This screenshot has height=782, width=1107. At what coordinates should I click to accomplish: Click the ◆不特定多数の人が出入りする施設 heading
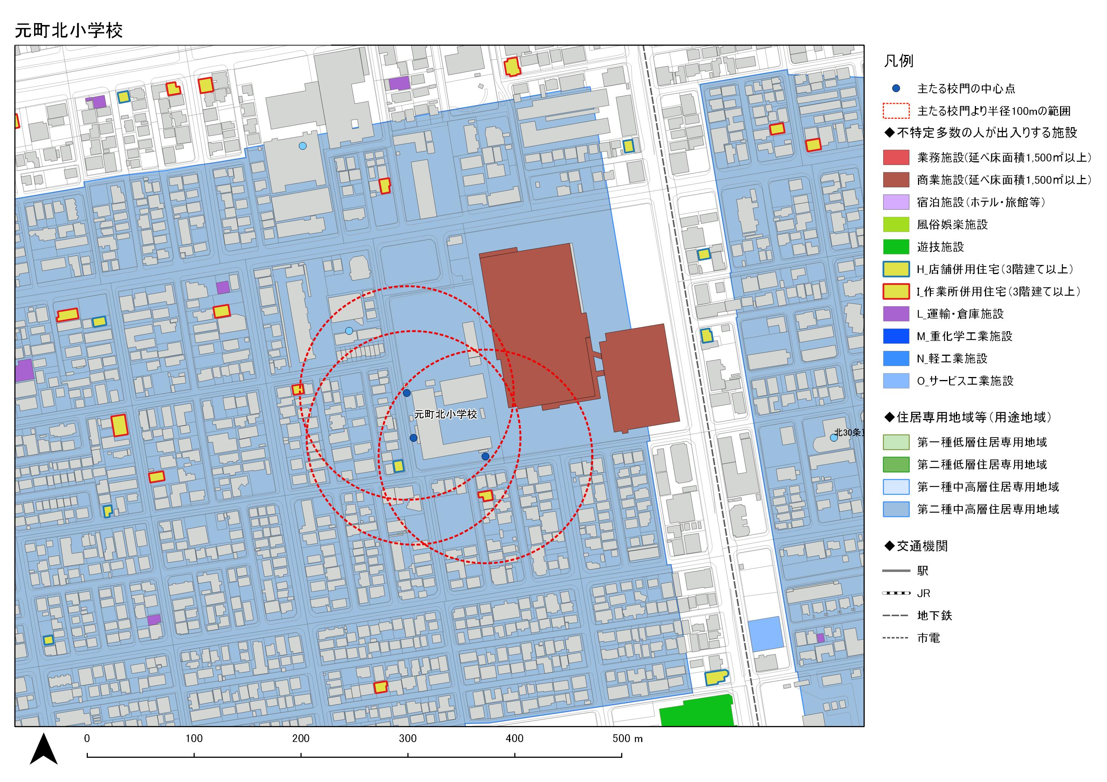click(981, 132)
